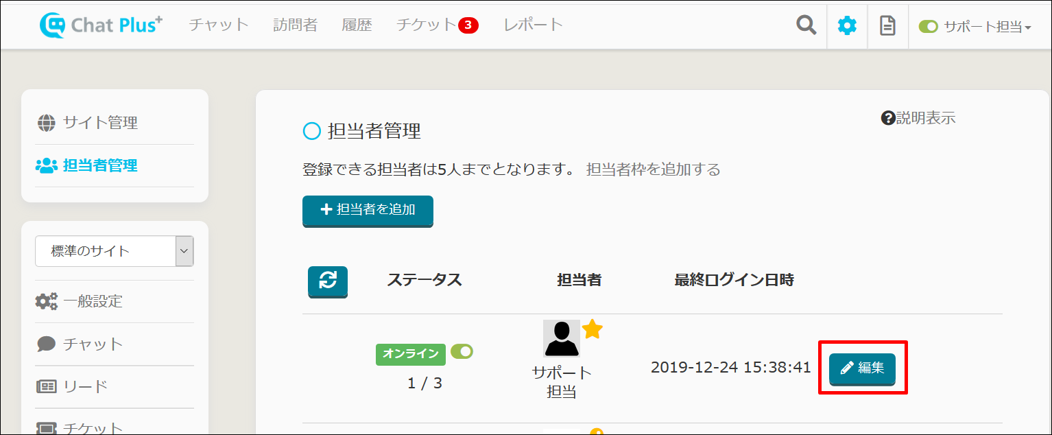
Task: Open the 標準のサイト site dropdown
Action: click(115, 251)
